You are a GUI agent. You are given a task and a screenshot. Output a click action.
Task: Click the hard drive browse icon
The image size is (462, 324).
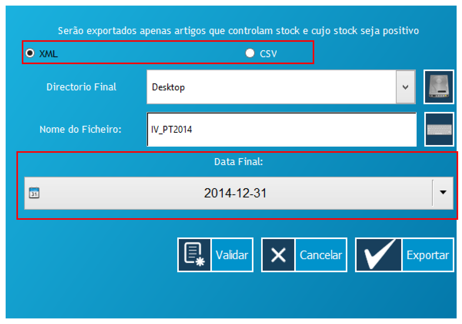click(x=439, y=87)
